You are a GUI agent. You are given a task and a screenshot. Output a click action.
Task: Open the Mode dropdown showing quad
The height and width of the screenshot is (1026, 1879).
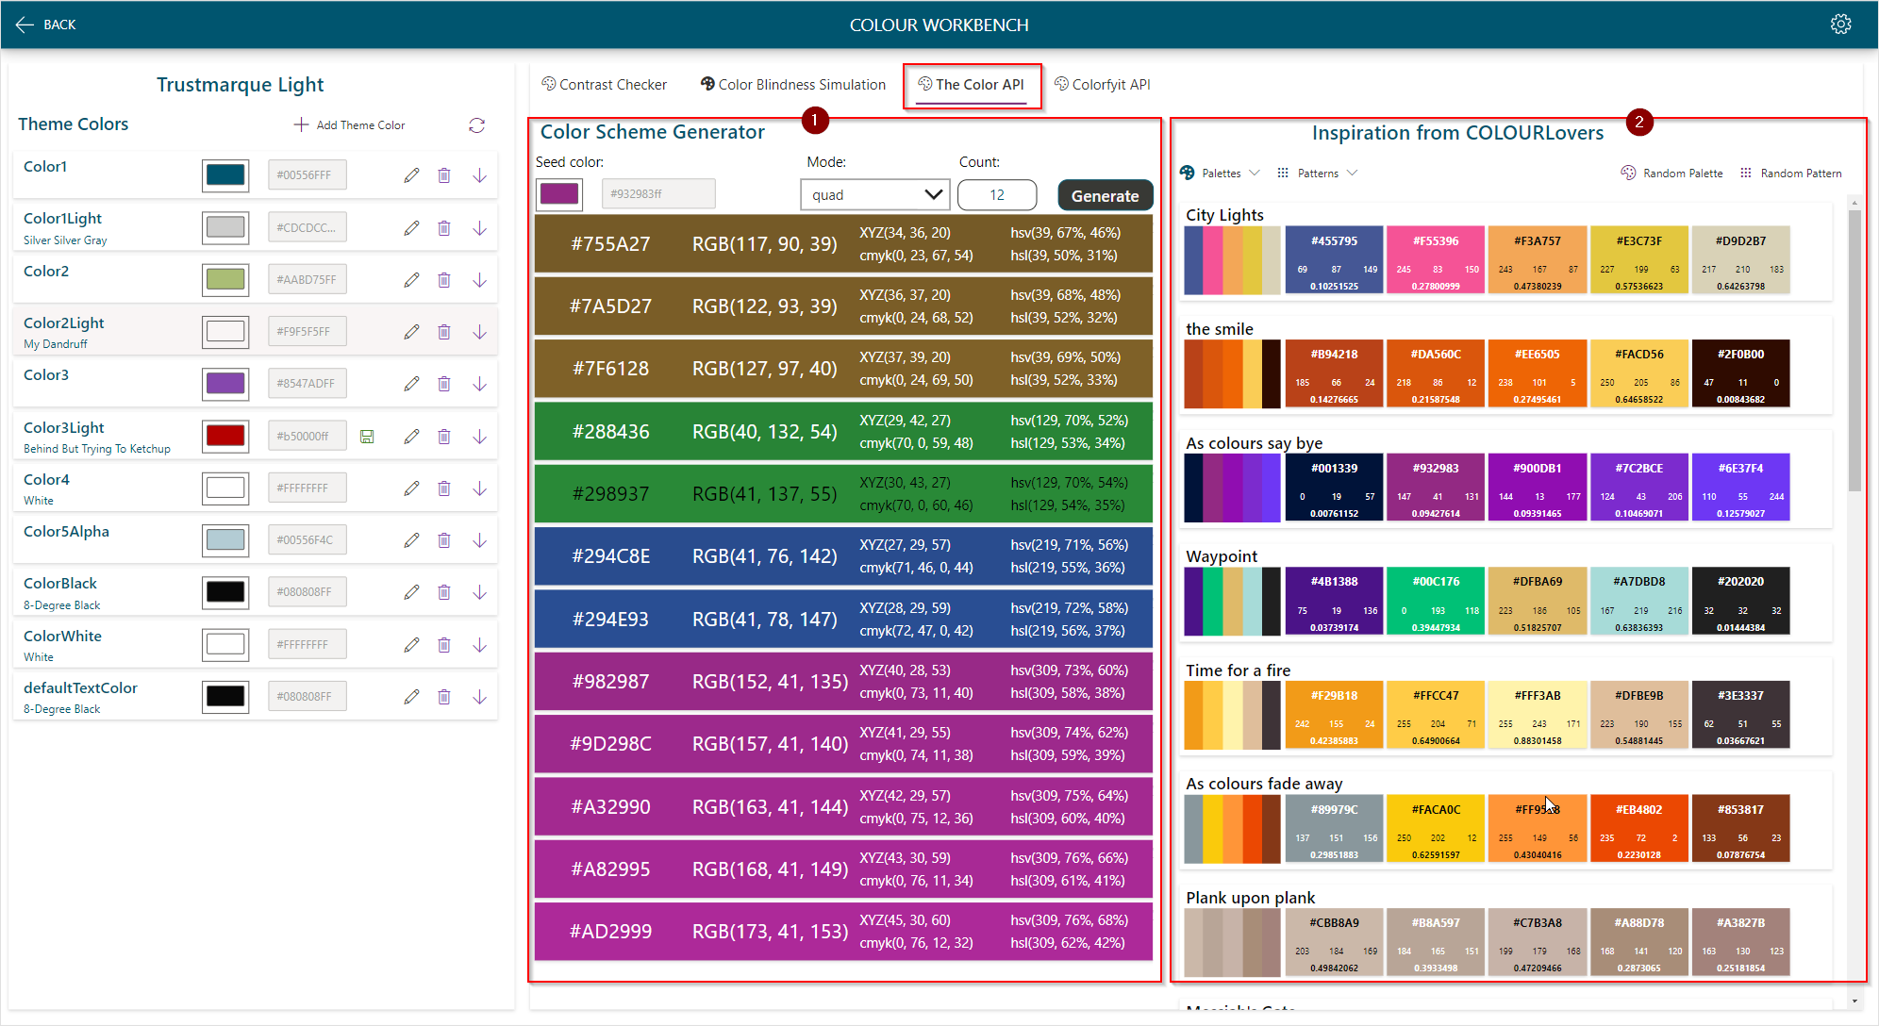click(875, 195)
